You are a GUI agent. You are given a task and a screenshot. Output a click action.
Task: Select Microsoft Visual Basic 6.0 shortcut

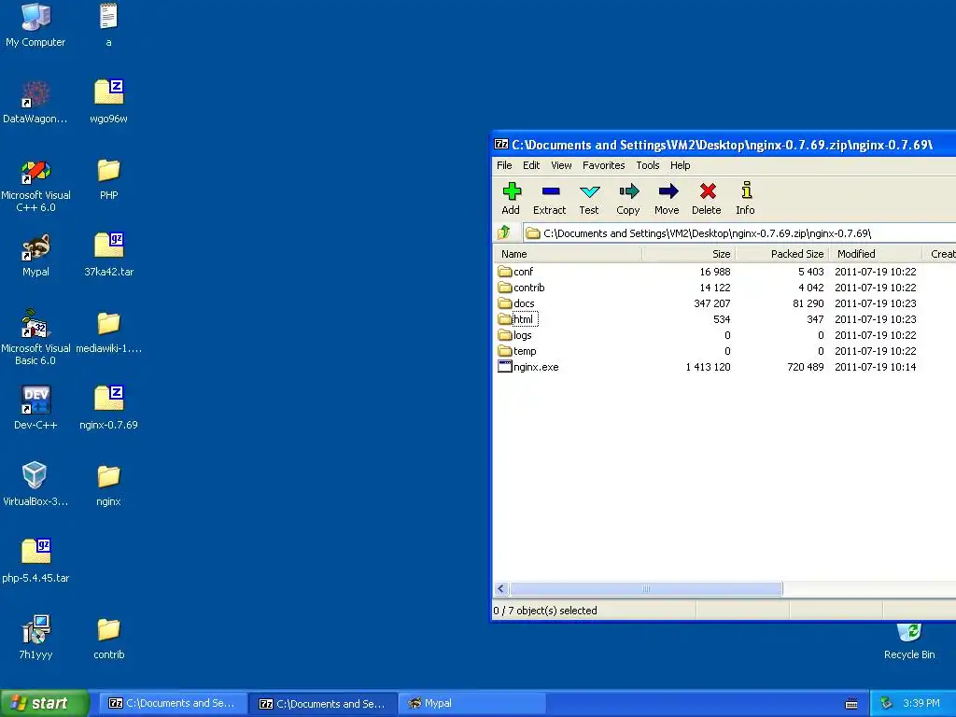(x=35, y=337)
